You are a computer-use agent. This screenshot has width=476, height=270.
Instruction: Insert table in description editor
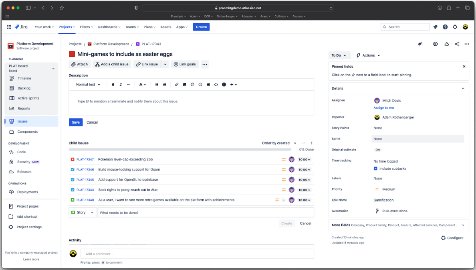pos(208,85)
